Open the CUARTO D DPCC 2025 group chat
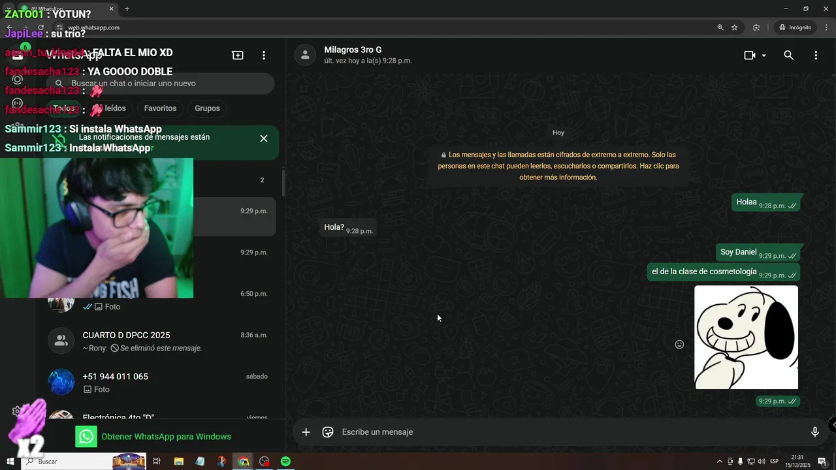Viewport: 836px width, 470px height. [x=161, y=341]
